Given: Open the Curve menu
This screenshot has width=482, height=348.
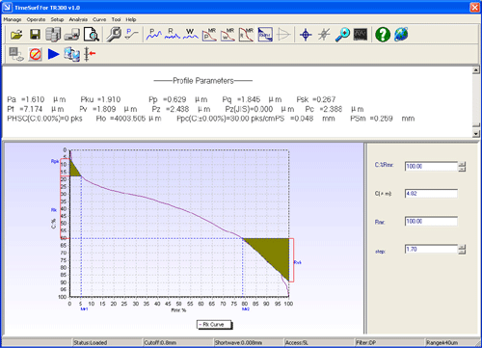Looking at the screenshot, I should (x=99, y=19).
